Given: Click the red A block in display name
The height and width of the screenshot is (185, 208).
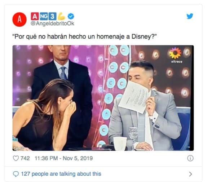Looking at the screenshot, I should coord(35,16).
